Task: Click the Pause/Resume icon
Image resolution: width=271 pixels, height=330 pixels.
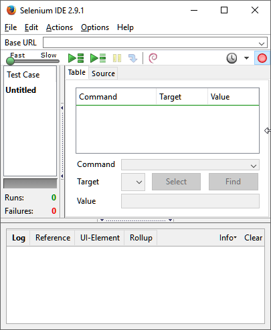Action: 117,58
